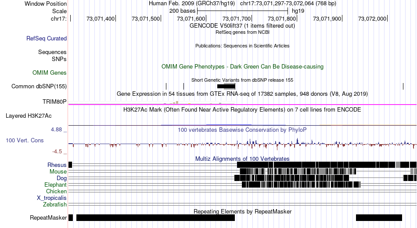This screenshot has width=417, height=228.
Task: Select the Chicken alignment row label
Action: 56,191
